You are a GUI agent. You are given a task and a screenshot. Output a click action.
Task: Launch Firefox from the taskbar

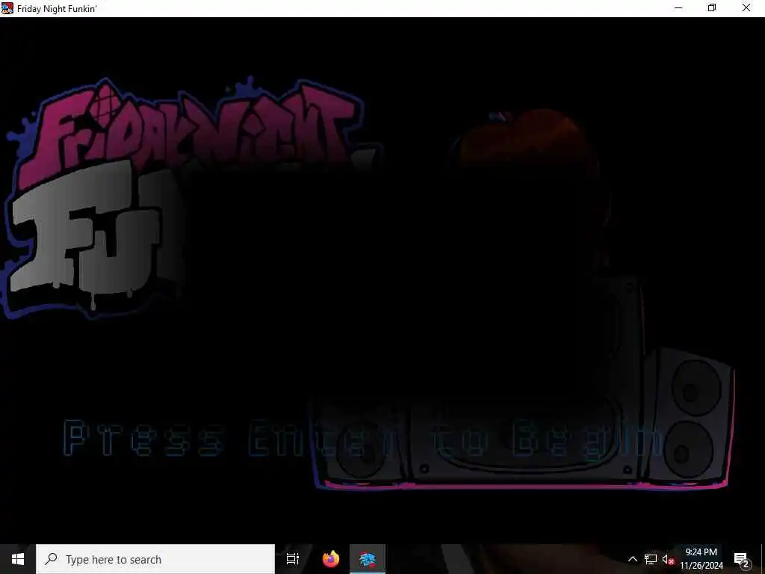pos(331,559)
